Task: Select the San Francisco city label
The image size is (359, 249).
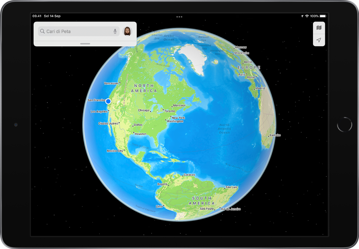Action: point(96,100)
